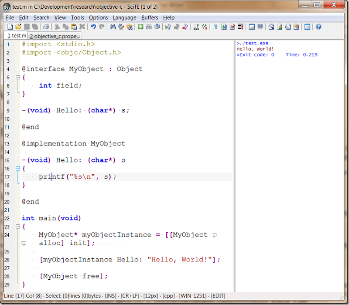Click the scissors Cut icon
The image size is (349, 305).
[x=57, y=27]
